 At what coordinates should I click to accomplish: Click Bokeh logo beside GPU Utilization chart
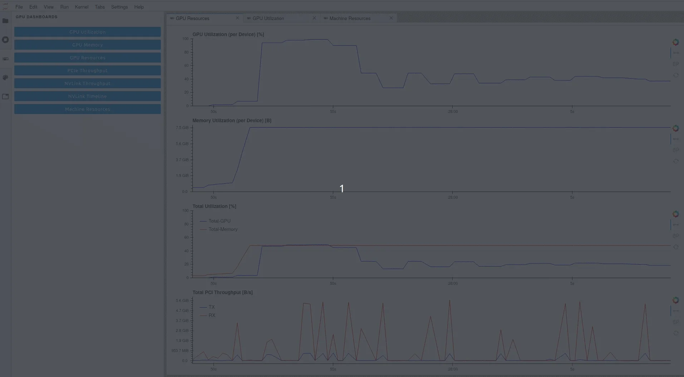(675, 42)
